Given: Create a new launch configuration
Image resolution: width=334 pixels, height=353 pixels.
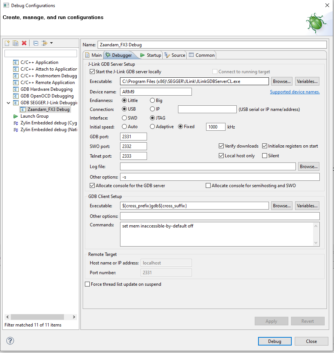Looking at the screenshot, I should point(7,43).
